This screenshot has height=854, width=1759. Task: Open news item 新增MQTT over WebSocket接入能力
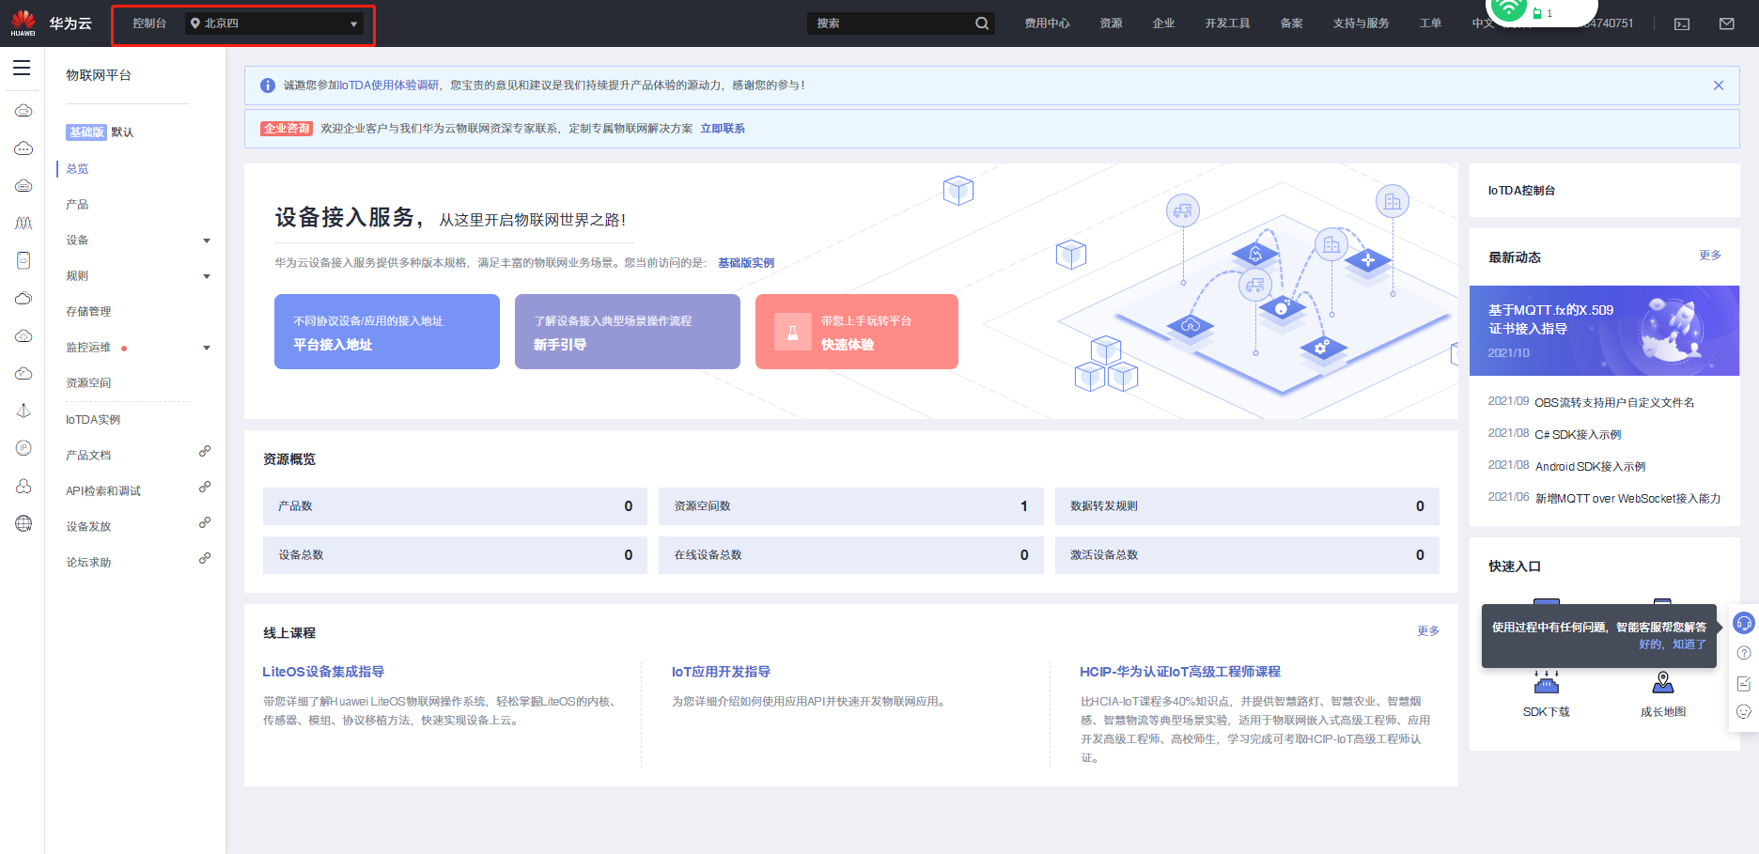tap(1627, 499)
